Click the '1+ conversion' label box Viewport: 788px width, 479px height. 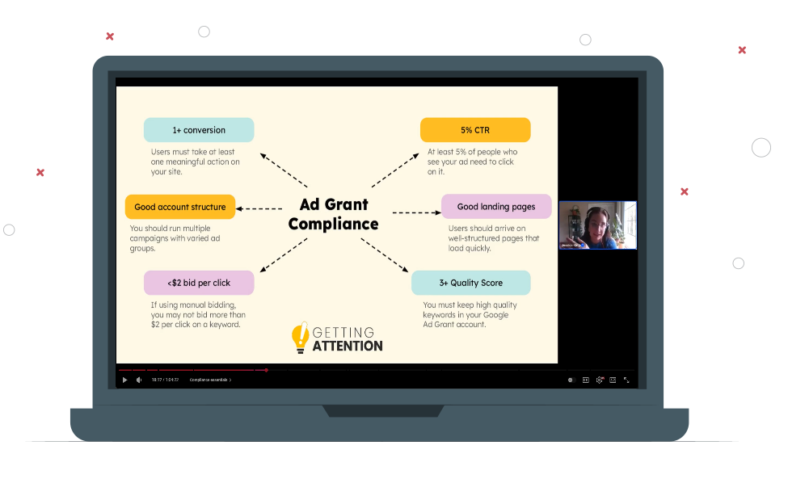click(199, 130)
